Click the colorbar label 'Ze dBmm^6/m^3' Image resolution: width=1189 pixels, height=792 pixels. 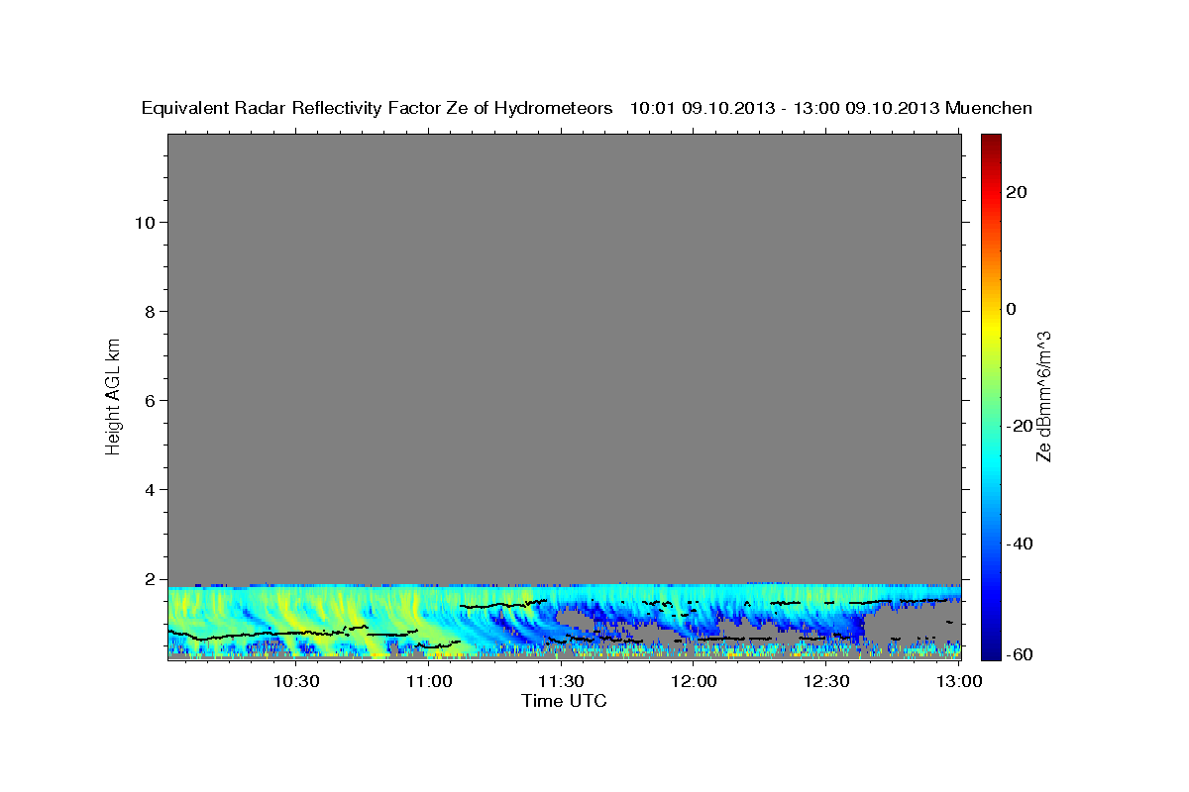[x=1042, y=396]
